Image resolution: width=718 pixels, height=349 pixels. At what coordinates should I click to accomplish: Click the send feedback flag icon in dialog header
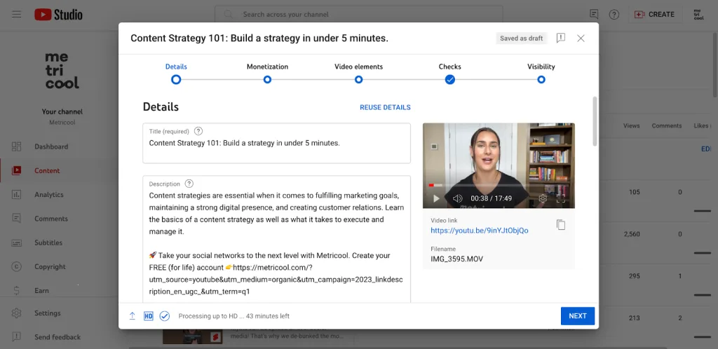[560, 39]
